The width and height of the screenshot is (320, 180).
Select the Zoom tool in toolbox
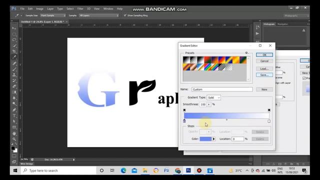pos(14,139)
